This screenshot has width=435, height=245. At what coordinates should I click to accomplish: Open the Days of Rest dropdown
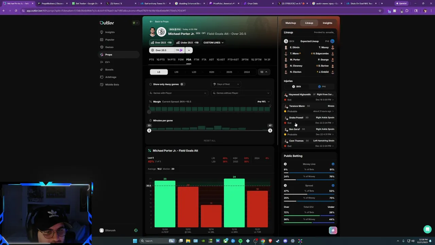point(226,84)
